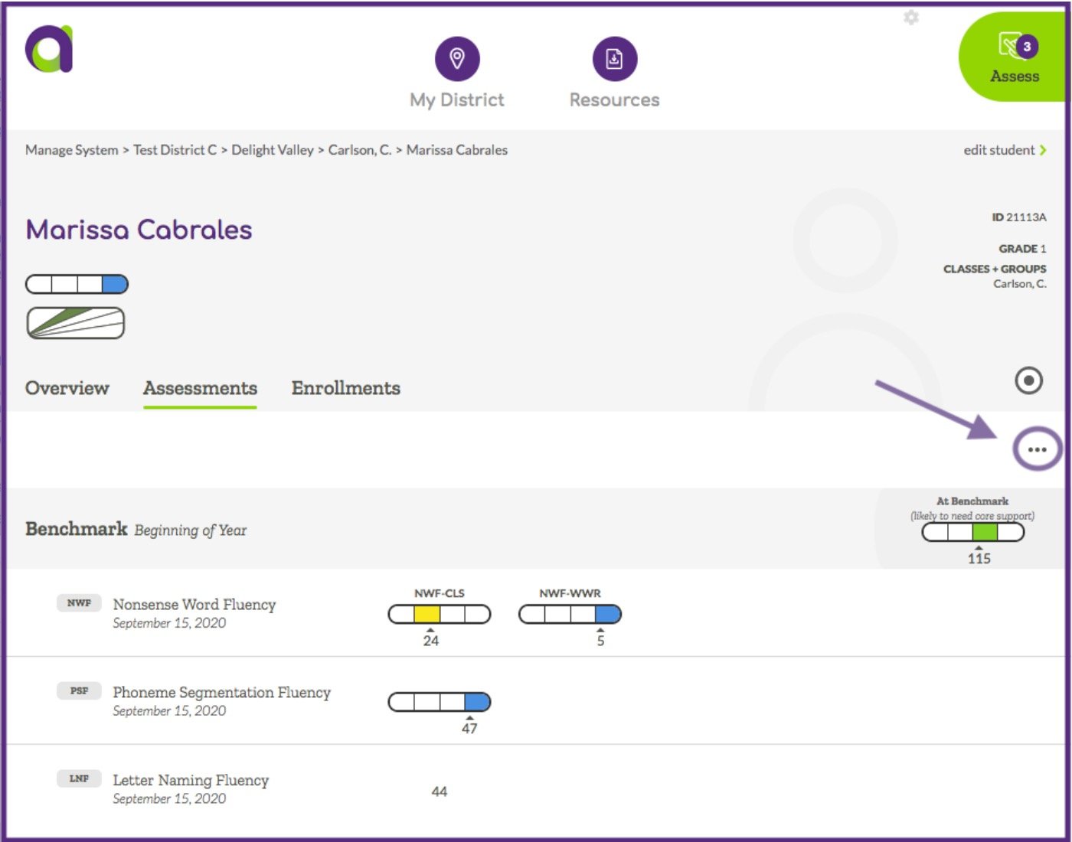Click the NWF assessment badge icon

(x=77, y=603)
